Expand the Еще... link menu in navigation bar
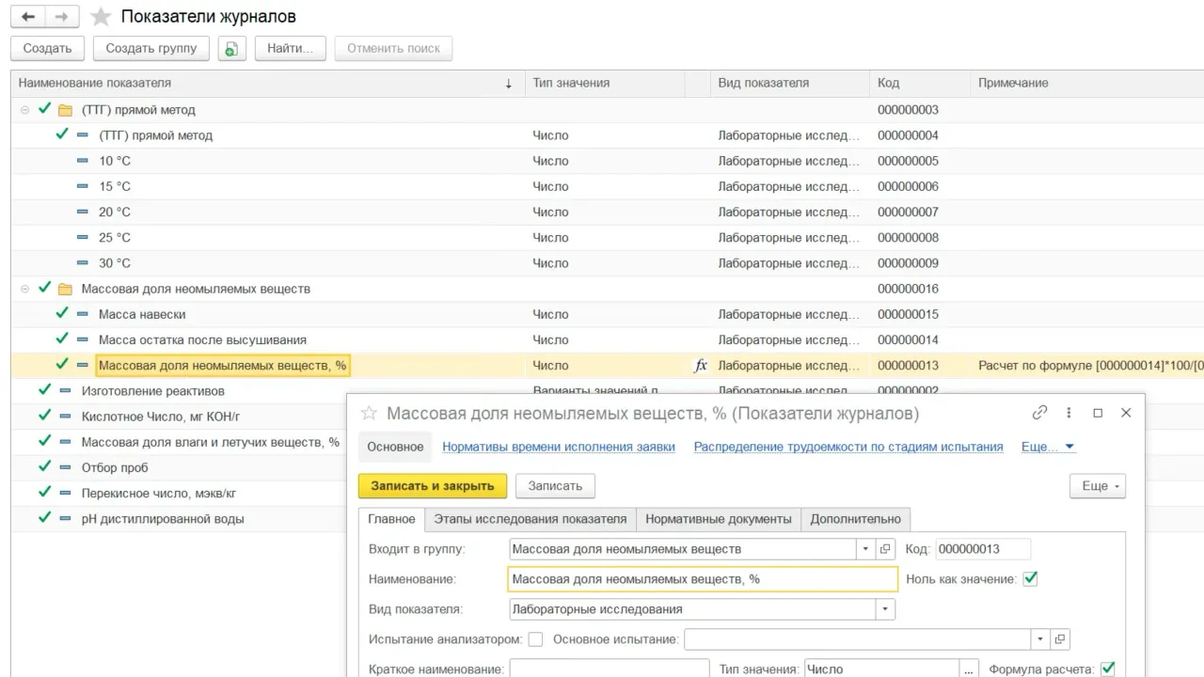Screen dimensions: 1204x677 [1048, 447]
